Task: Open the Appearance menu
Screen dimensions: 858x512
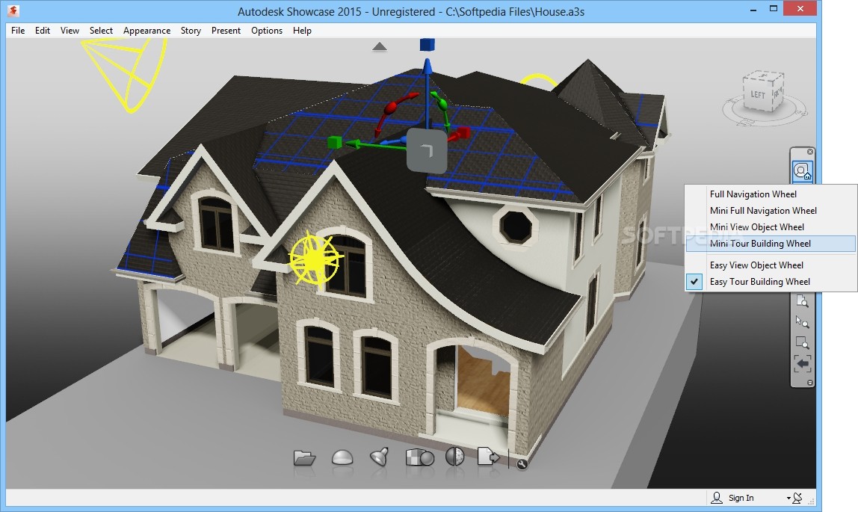Action: tap(146, 31)
